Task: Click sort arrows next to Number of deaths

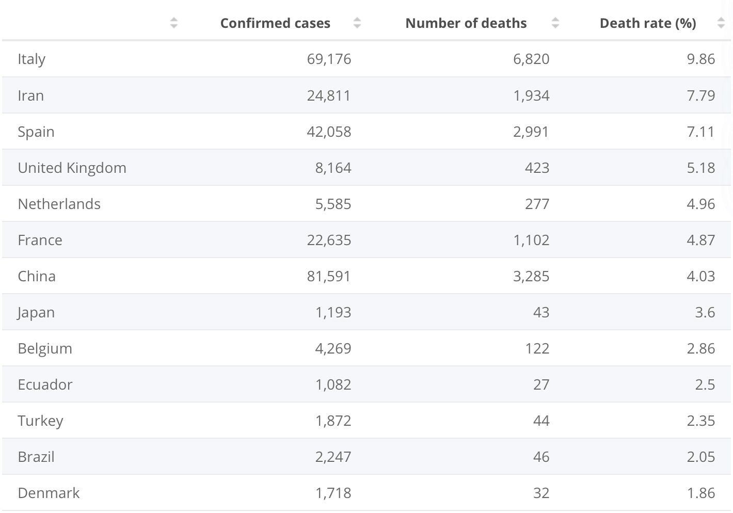Action: point(555,23)
